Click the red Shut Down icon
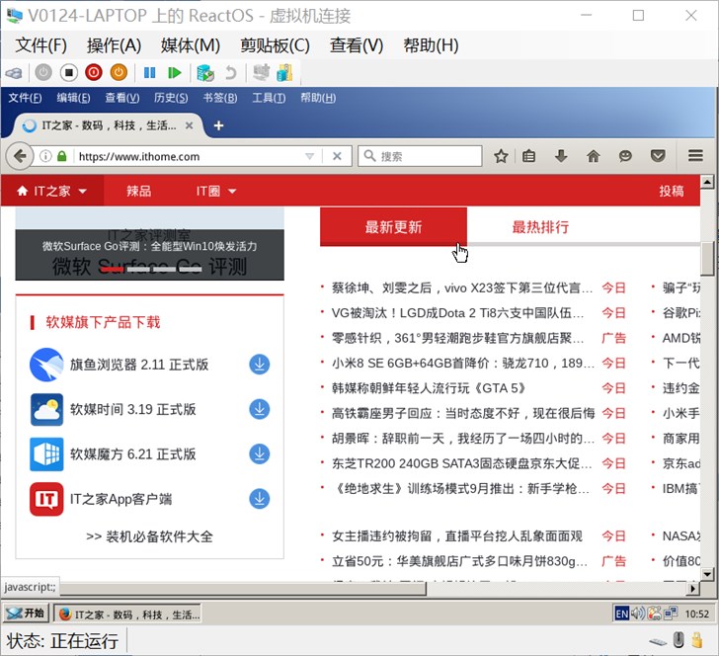The image size is (719, 656). coord(94,72)
